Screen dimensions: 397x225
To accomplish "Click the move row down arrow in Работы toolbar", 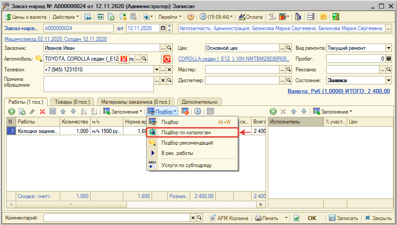I will pyautogui.click(x=73, y=111).
